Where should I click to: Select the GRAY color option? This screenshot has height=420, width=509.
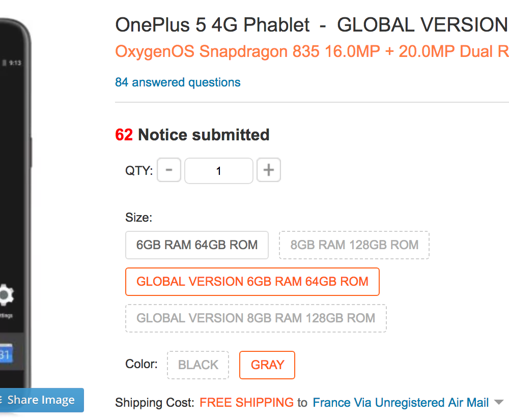pos(267,365)
